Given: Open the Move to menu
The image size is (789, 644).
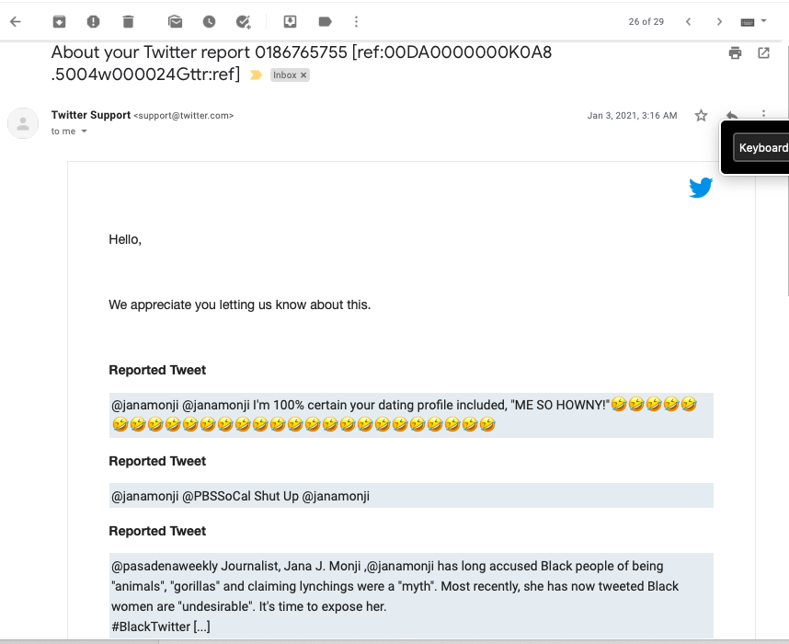Looking at the screenshot, I should point(290,21).
